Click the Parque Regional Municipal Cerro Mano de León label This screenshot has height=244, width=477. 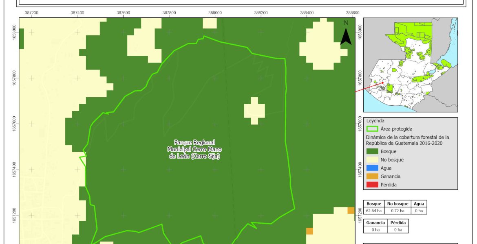[194, 149]
